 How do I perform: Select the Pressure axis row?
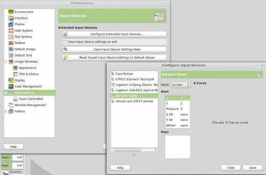coord(177,109)
